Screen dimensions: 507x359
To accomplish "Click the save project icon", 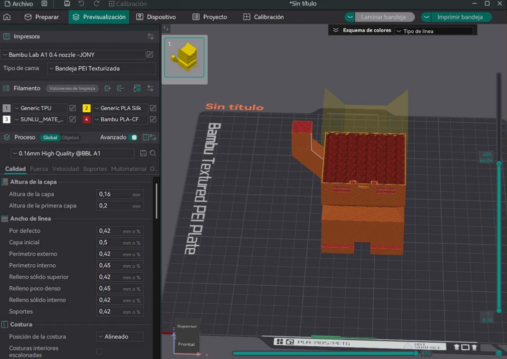I will (67, 4).
